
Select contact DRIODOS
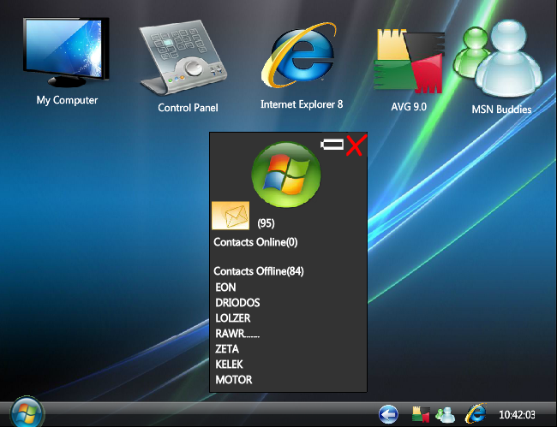click(237, 303)
